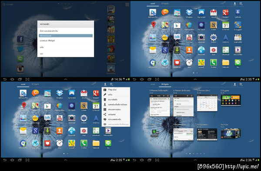Launch Google Maps in top-right app drawer
The image size is (261, 171).
click(165, 25)
